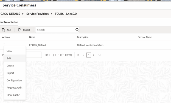Click the Name column header
This screenshot has height=103, width=171.
coord(32,37)
